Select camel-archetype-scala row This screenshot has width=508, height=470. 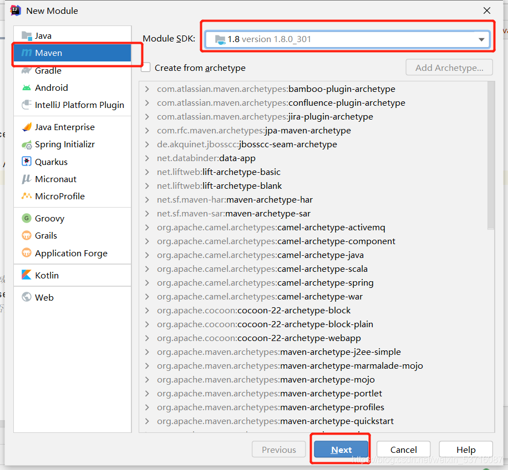click(313, 269)
